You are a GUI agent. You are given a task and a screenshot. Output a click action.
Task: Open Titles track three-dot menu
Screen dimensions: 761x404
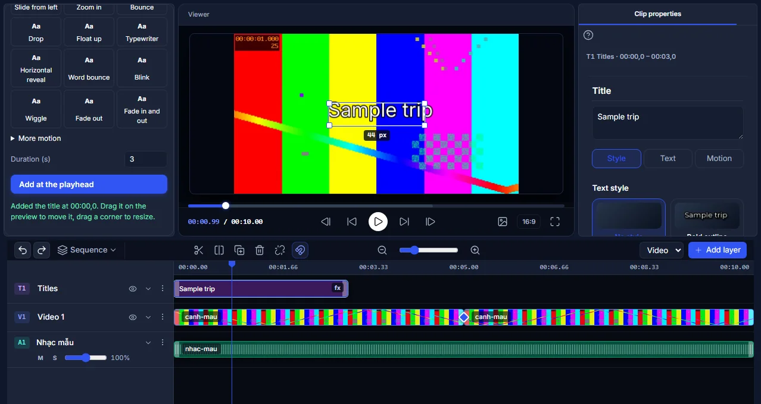[163, 289]
